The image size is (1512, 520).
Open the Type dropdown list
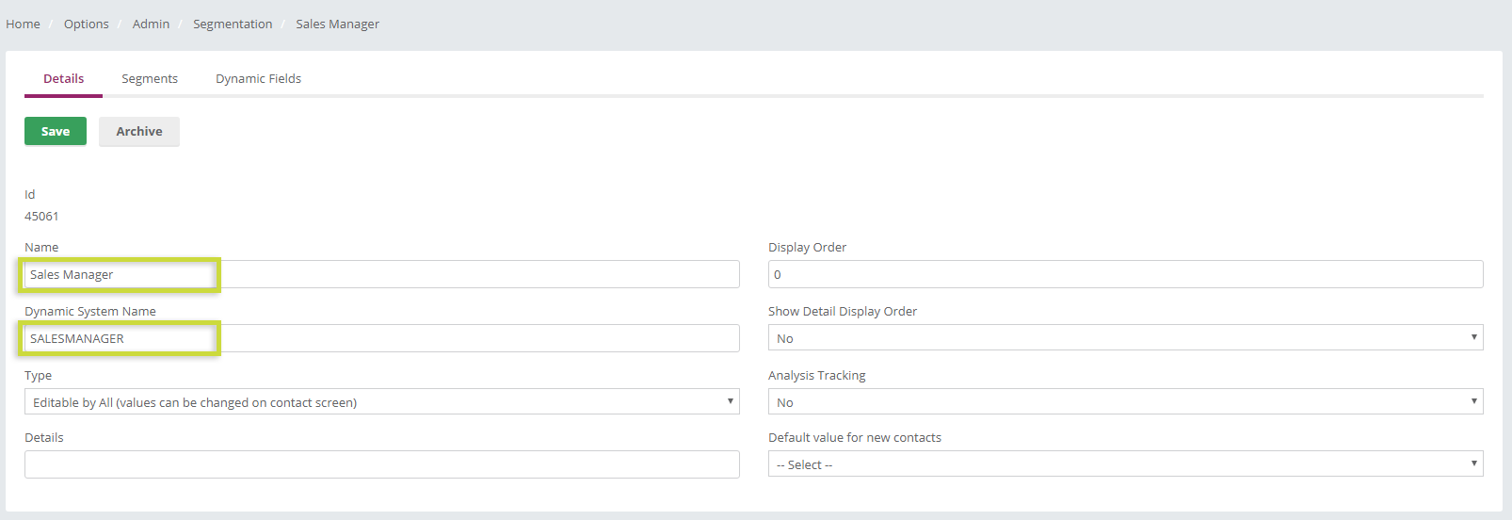point(382,402)
